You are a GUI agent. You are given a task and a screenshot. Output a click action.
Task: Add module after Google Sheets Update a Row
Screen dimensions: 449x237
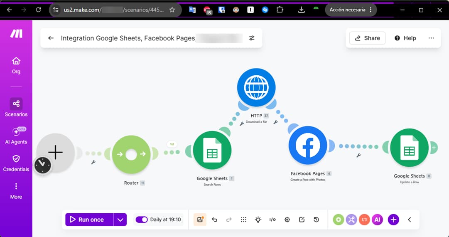click(434, 148)
